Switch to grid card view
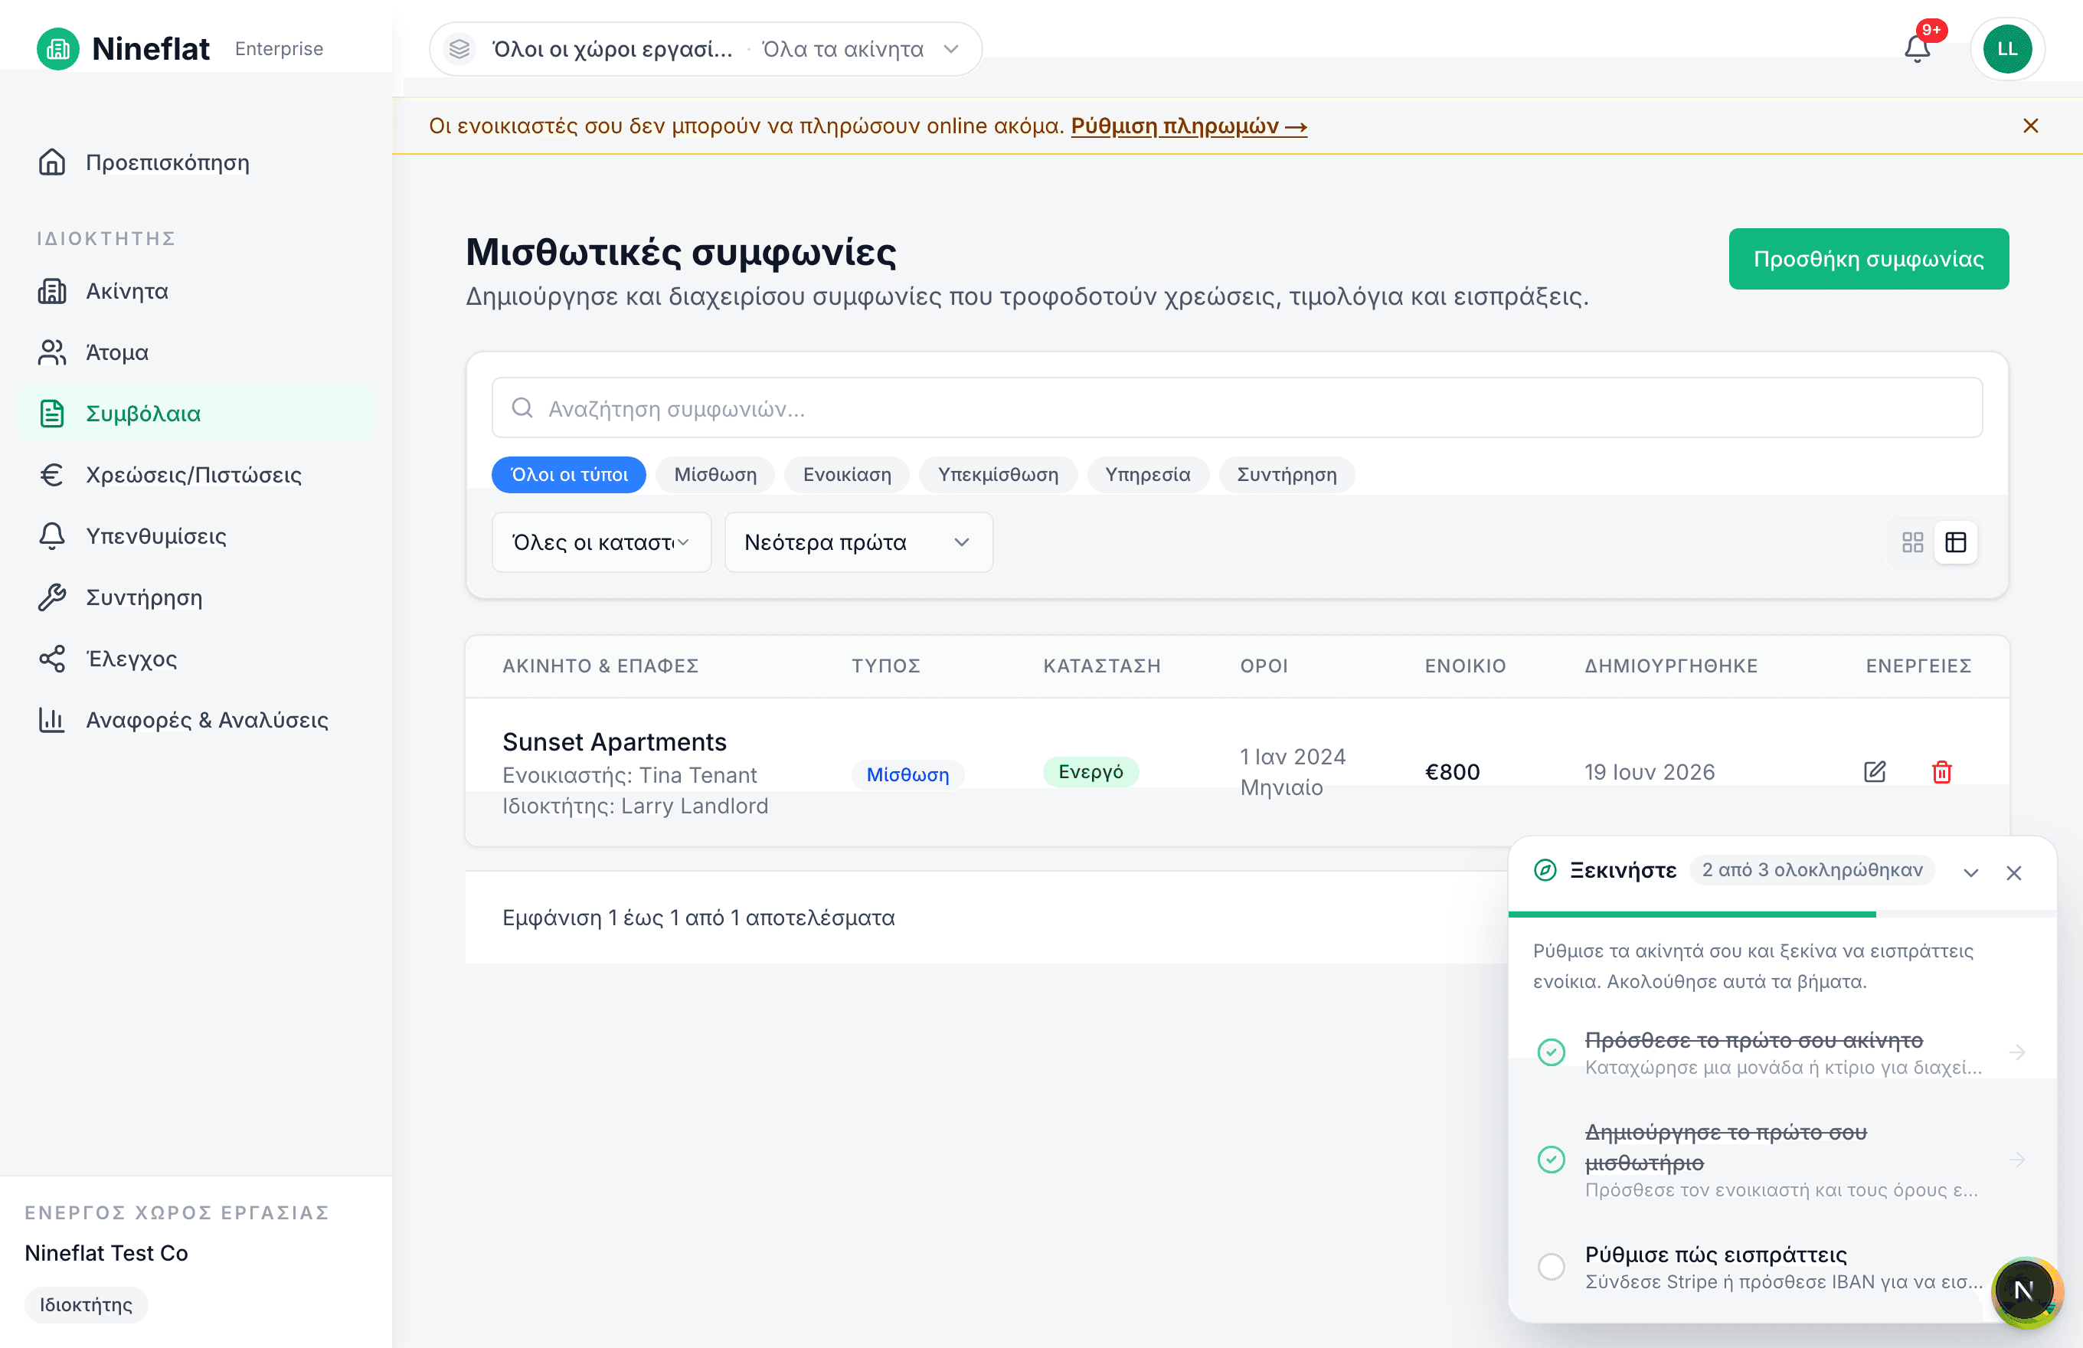Viewport: 2083px width, 1348px height. tap(1912, 543)
